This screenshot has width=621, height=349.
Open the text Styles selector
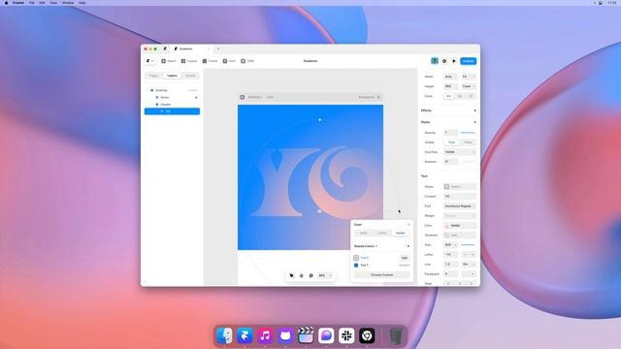click(x=460, y=187)
